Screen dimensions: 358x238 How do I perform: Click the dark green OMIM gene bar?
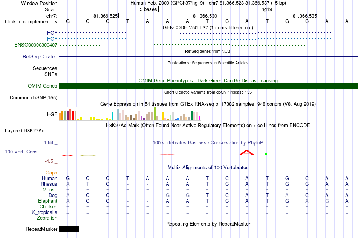pyautogui.click(x=208, y=86)
